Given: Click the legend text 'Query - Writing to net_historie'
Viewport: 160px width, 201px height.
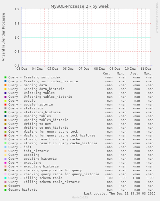Looking at the screenshot, I should [x=38, y=128].
